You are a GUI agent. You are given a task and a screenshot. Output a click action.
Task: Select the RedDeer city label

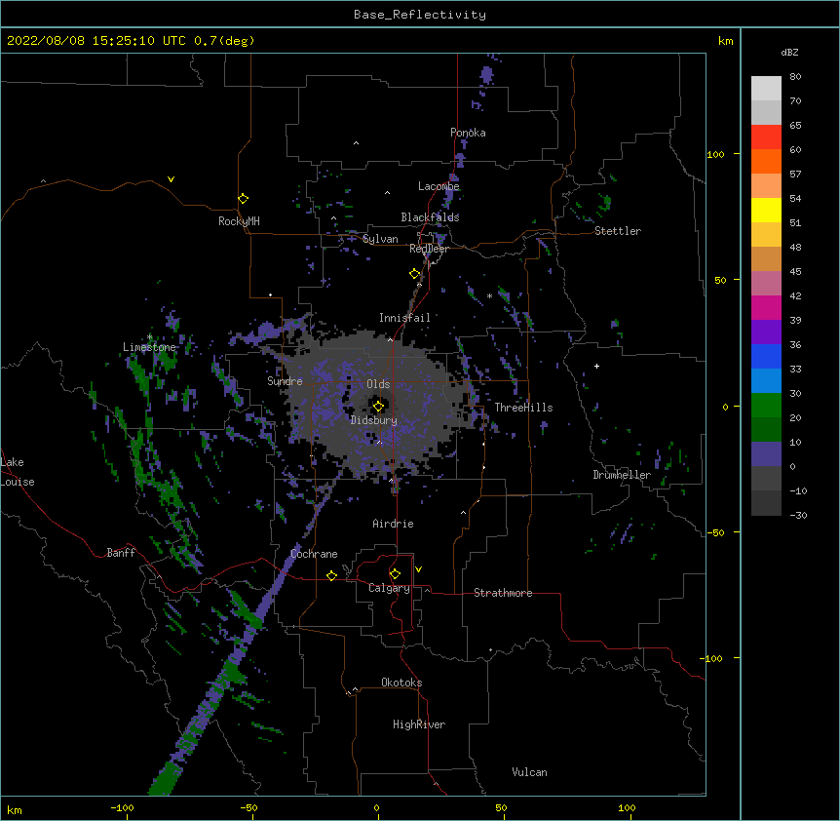(x=429, y=249)
